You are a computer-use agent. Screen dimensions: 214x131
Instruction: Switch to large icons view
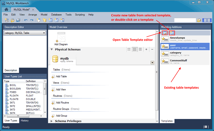pyautogui.click(x=129, y=49)
